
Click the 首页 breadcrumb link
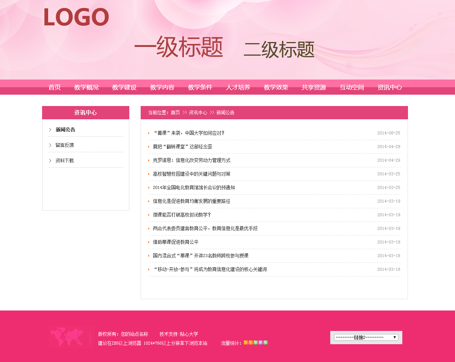coord(175,113)
